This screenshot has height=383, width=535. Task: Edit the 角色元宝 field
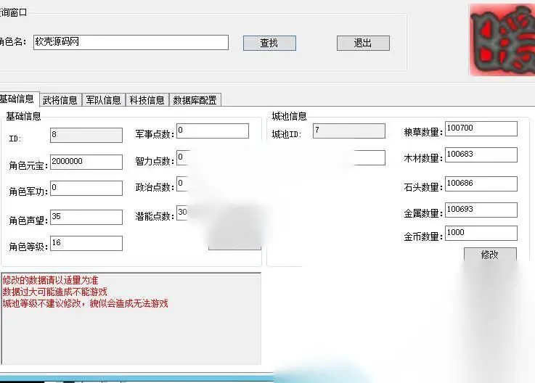point(86,162)
